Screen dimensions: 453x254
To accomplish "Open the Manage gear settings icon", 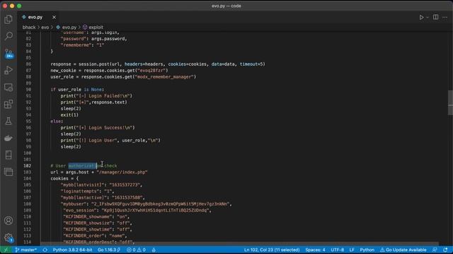I will click(8, 238).
